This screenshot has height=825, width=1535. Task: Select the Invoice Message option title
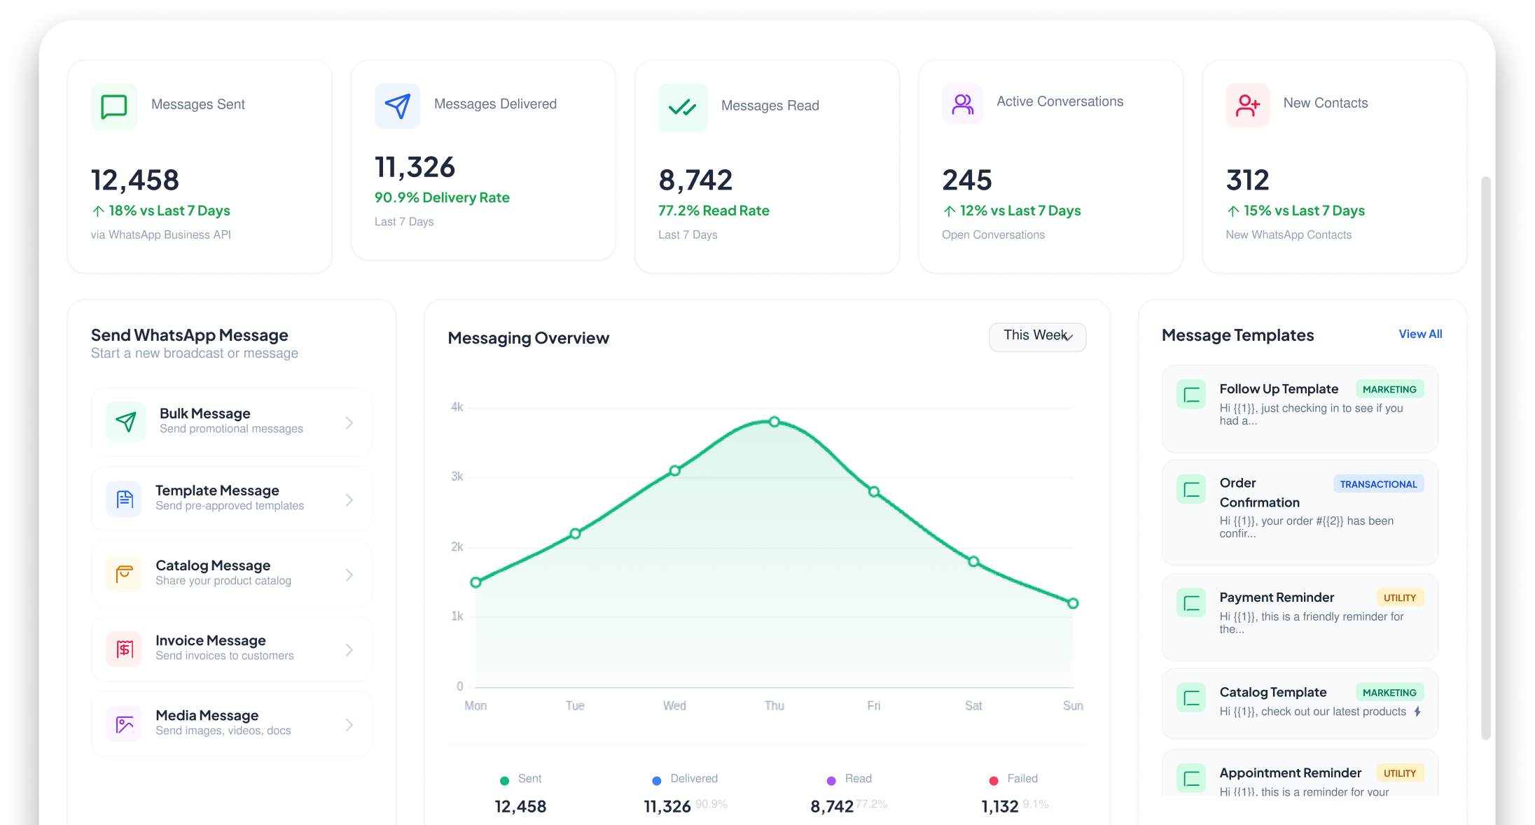click(211, 640)
